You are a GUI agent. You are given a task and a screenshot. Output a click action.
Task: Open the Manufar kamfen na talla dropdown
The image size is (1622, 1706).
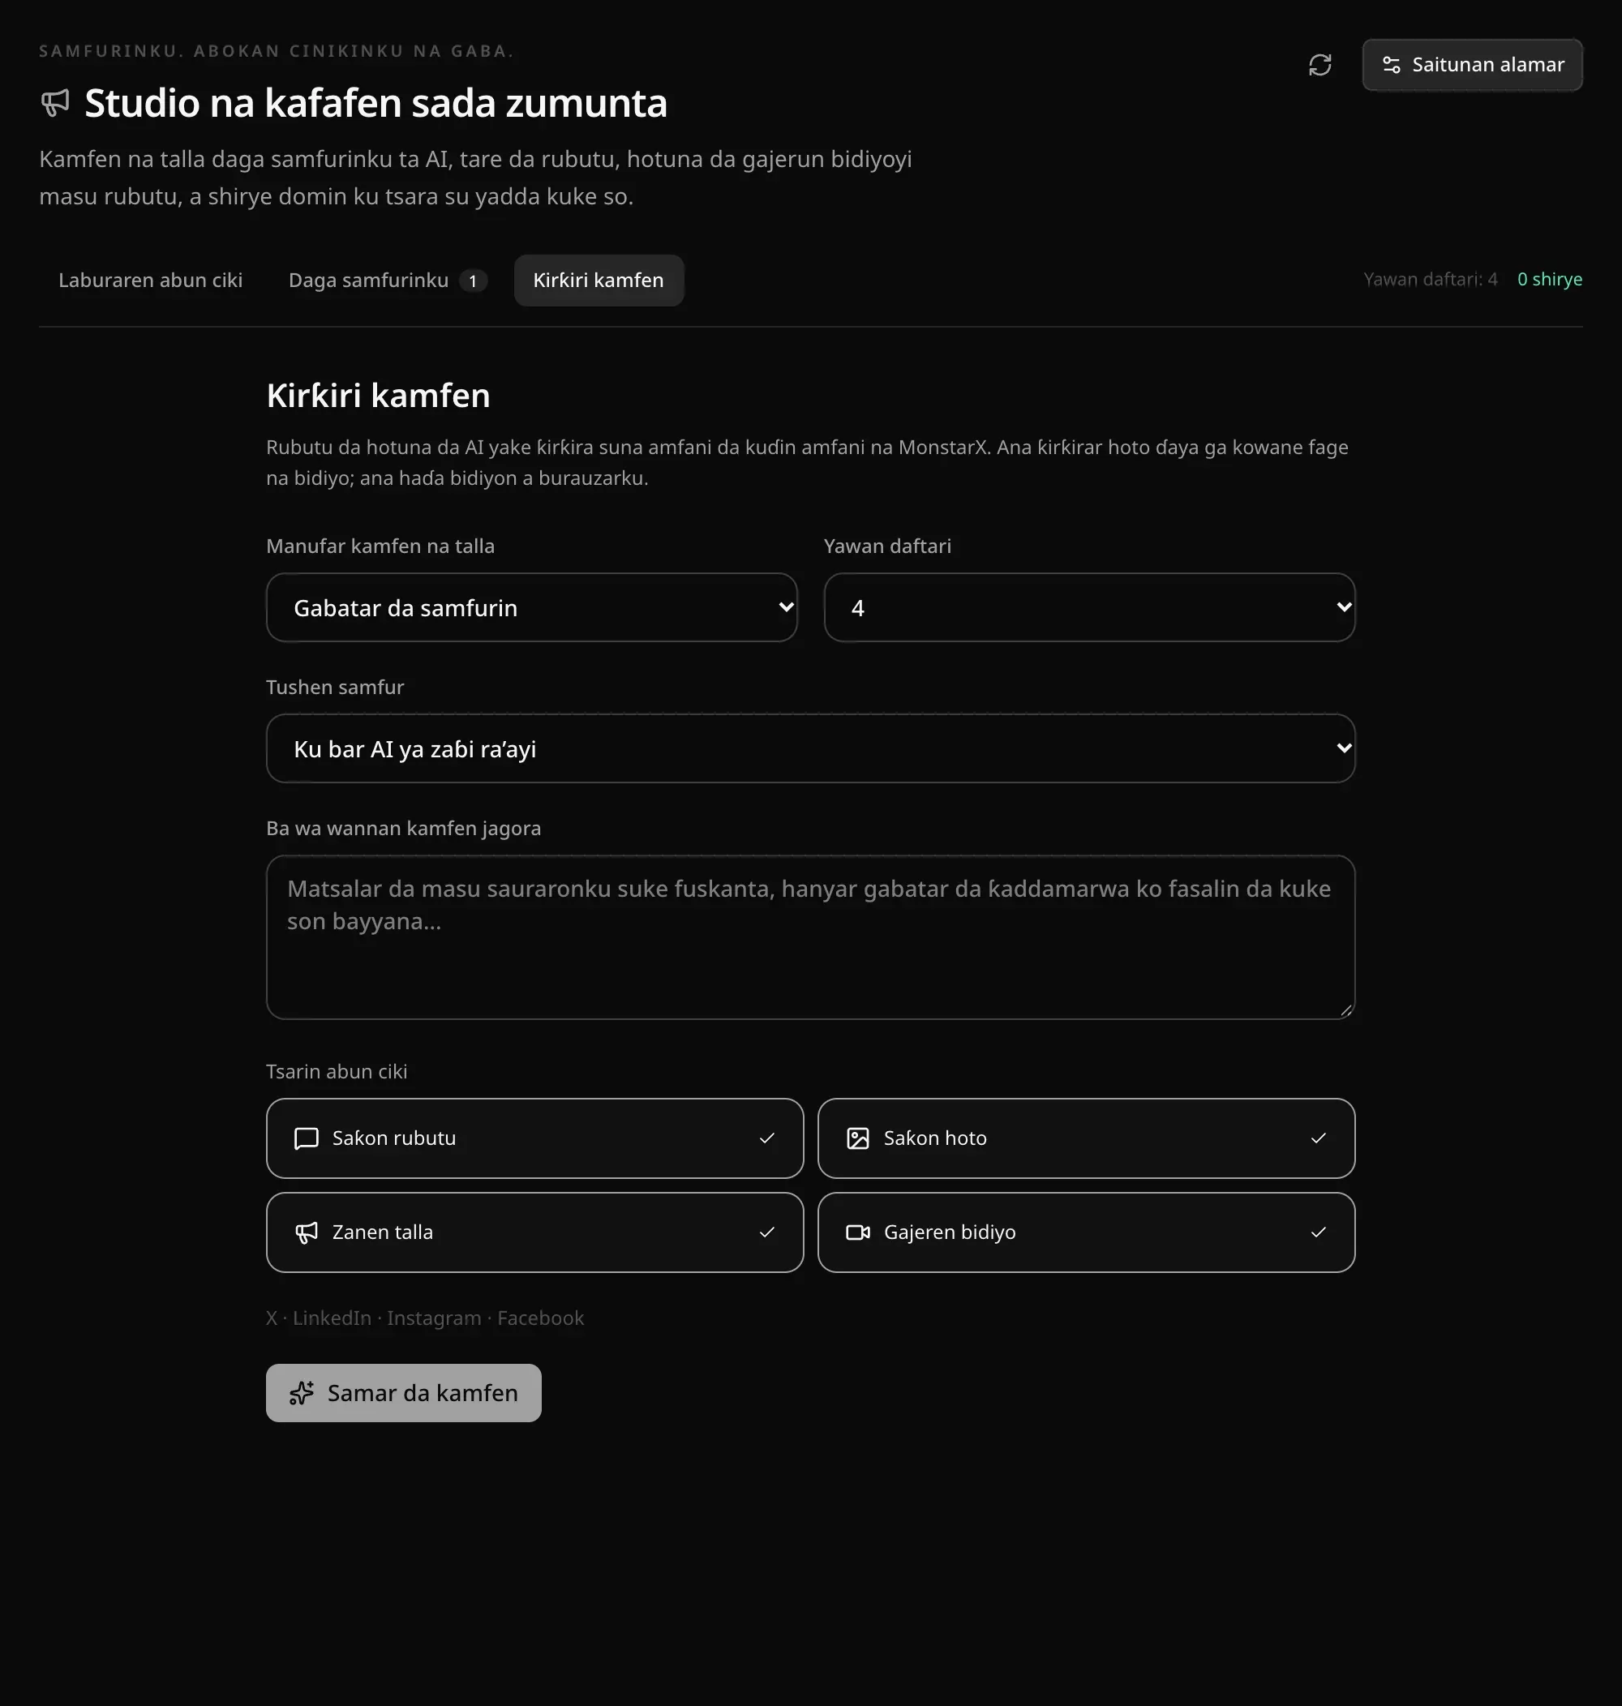pos(531,607)
